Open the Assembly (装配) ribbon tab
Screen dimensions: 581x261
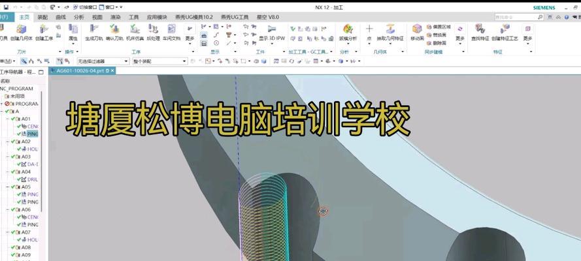[x=42, y=17]
